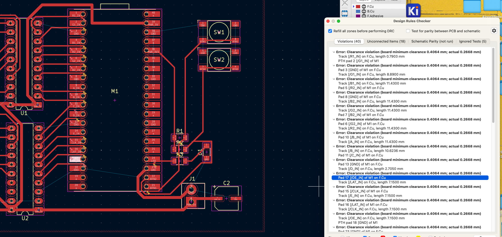Viewport: 502px width, 237px height.
Task: Open the Unconnected Items (18) tab
Action: tap(386, 41)
